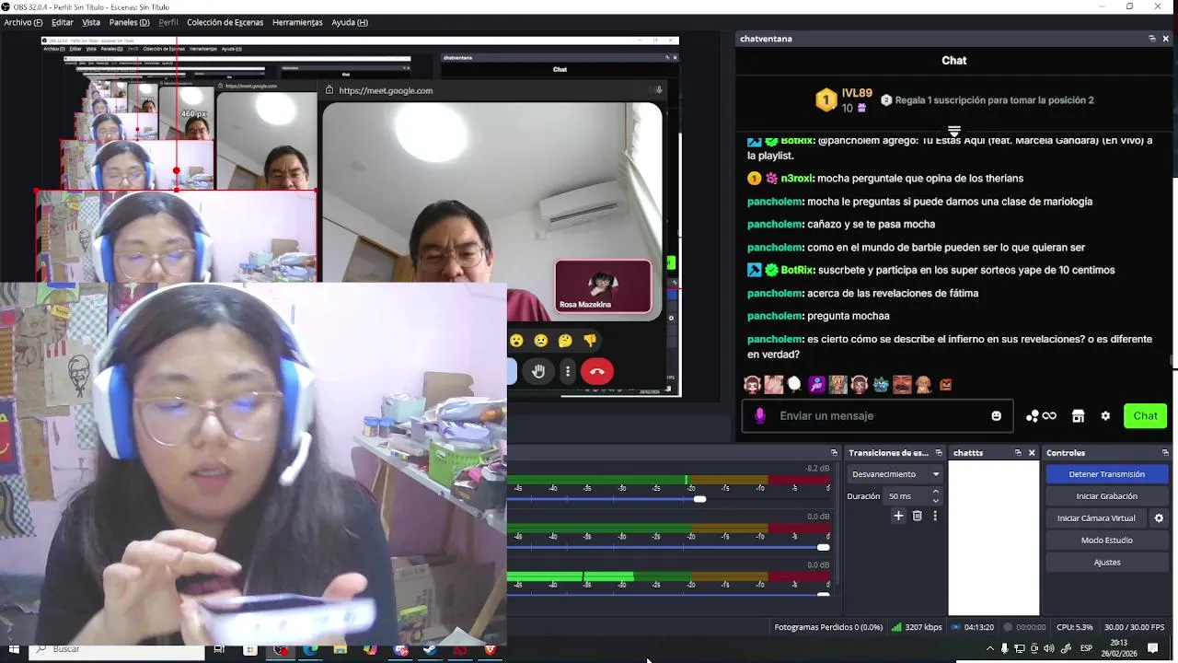
Task: Click the volume icon in system tray
Action: [1048, 649]
